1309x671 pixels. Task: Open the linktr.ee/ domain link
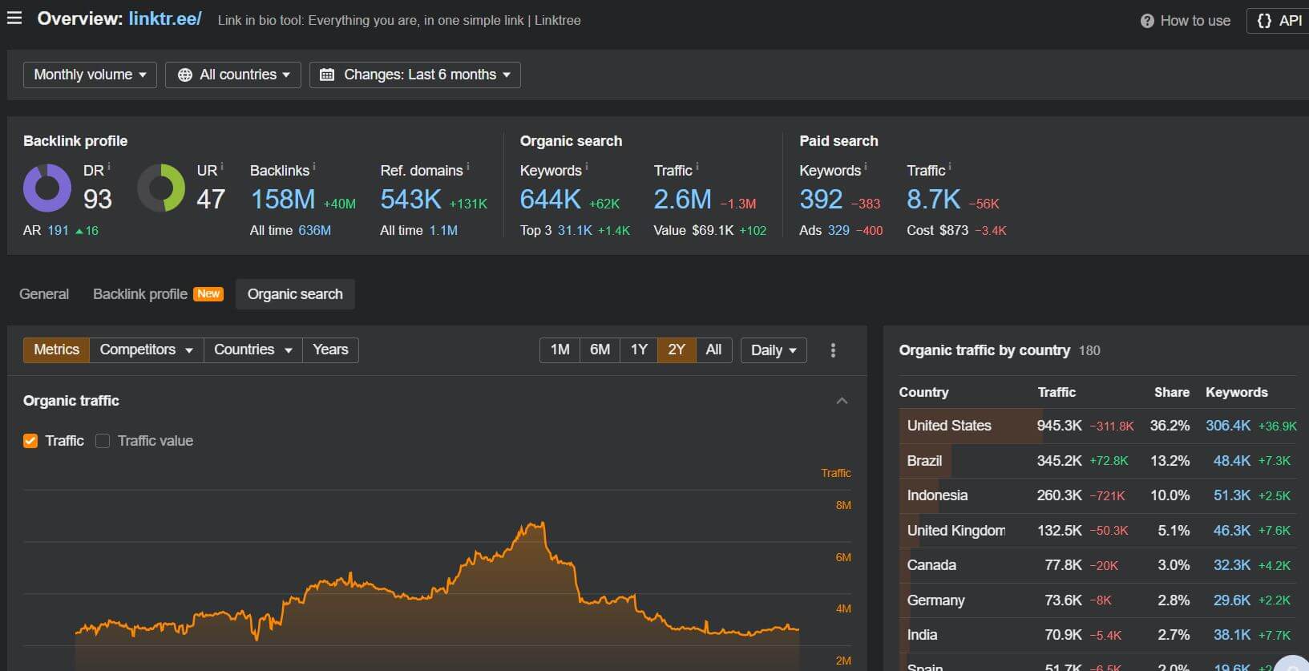(x=165, y=18)
